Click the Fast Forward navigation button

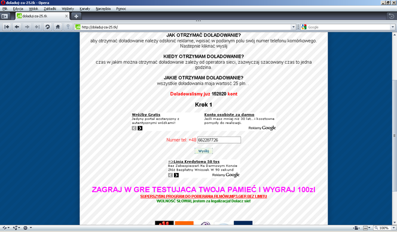(x=37, y=27)
